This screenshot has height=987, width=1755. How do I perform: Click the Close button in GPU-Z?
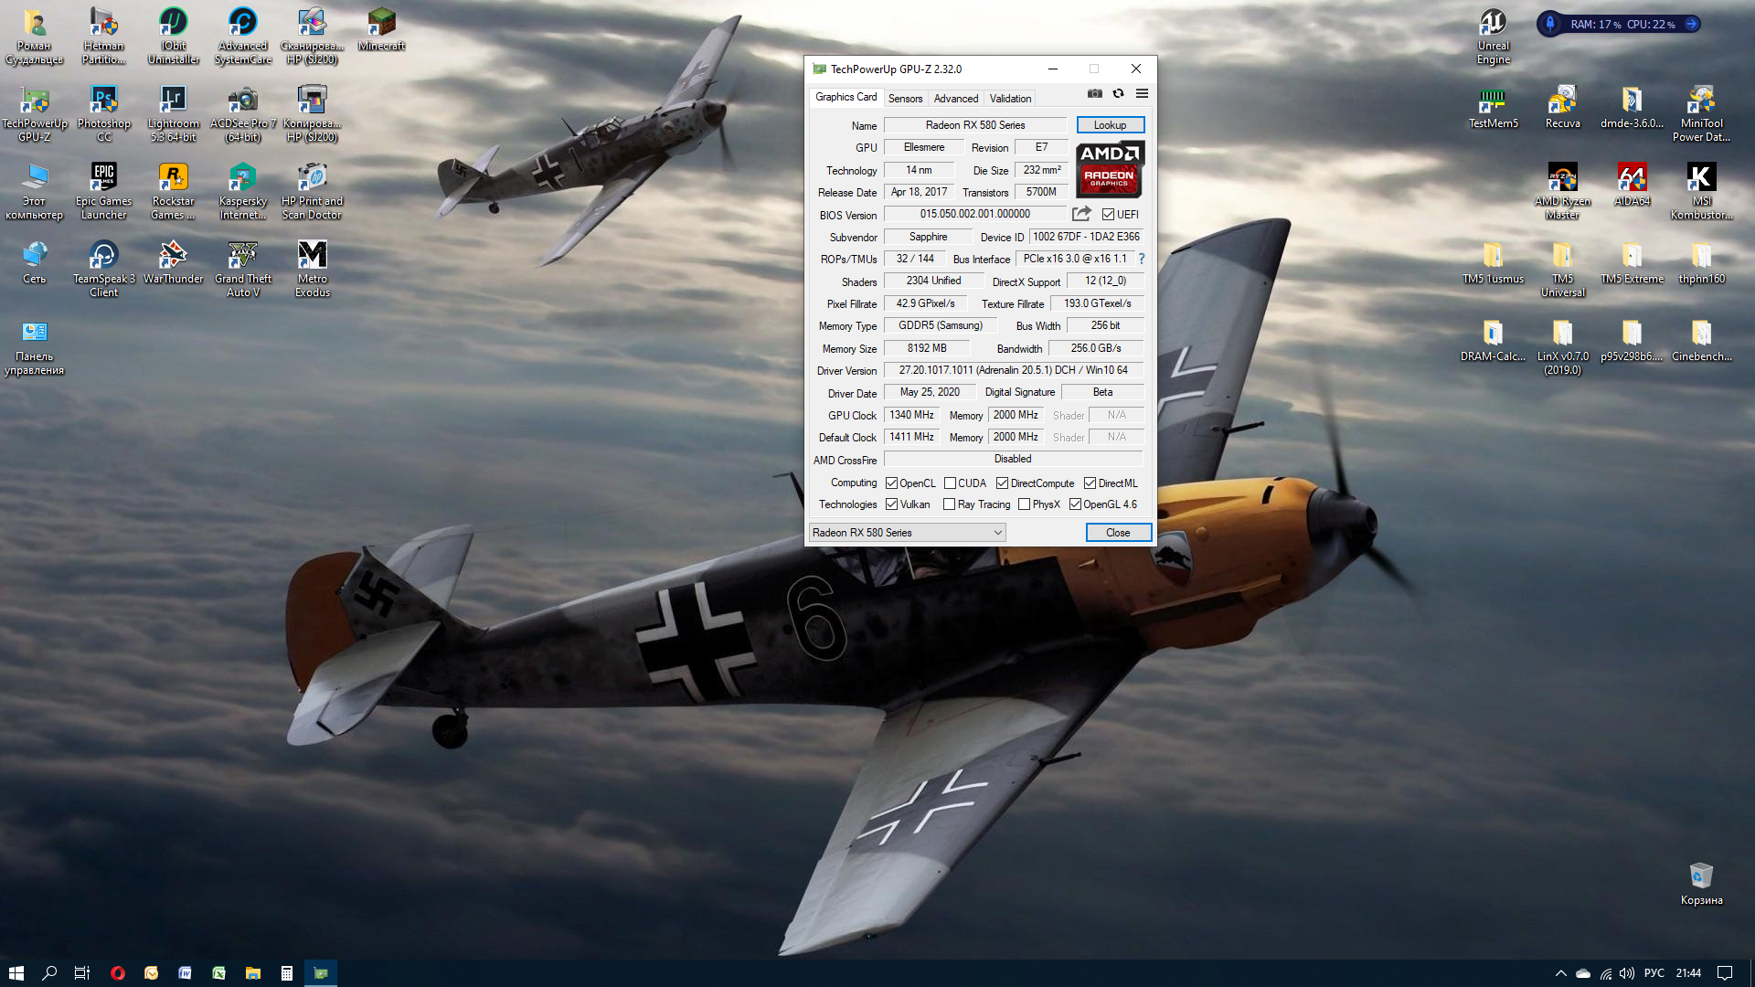tap(1117, 533)
